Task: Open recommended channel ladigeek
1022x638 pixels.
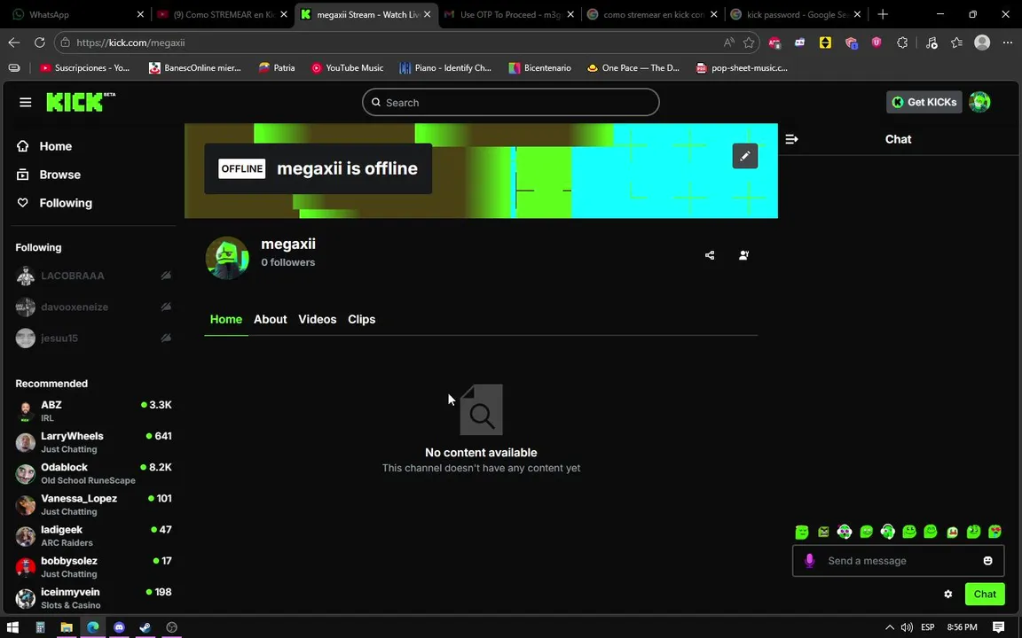Action: [93, 536]
